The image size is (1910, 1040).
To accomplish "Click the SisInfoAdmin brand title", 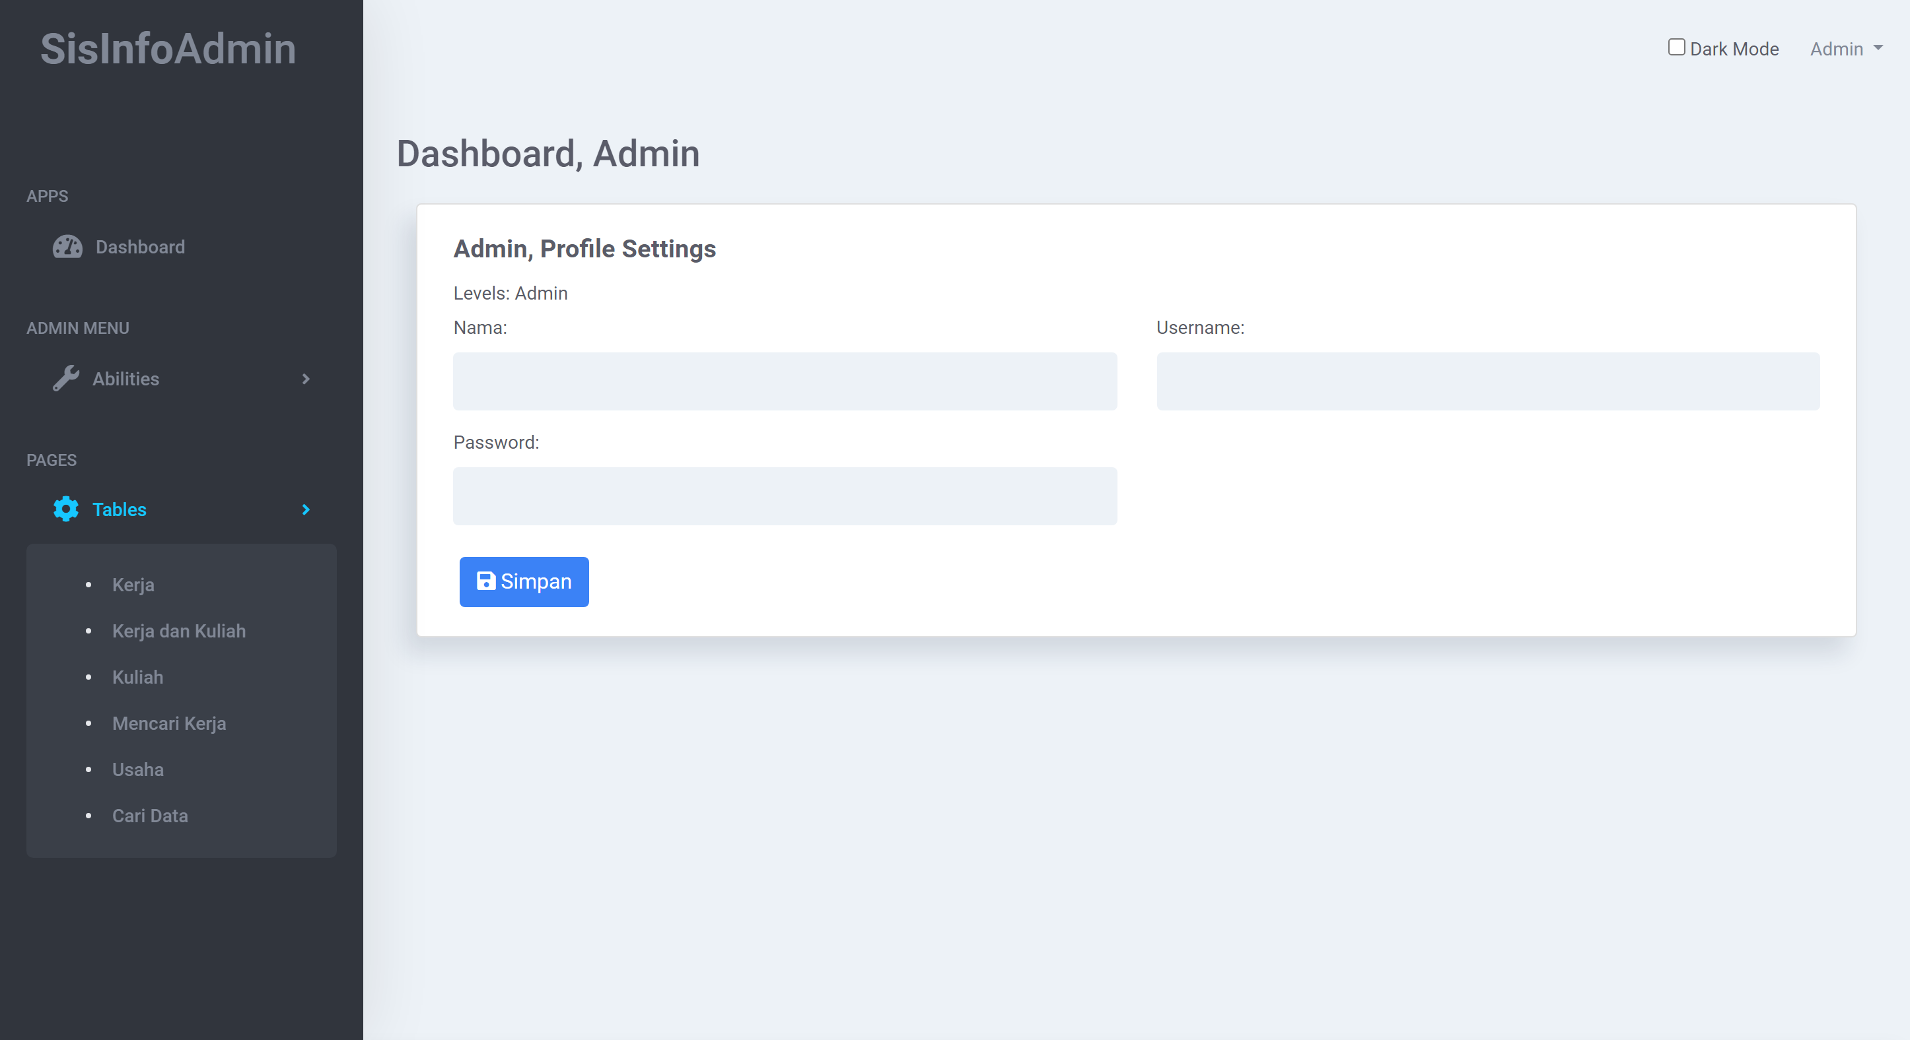I will click(x=168, y=49).
